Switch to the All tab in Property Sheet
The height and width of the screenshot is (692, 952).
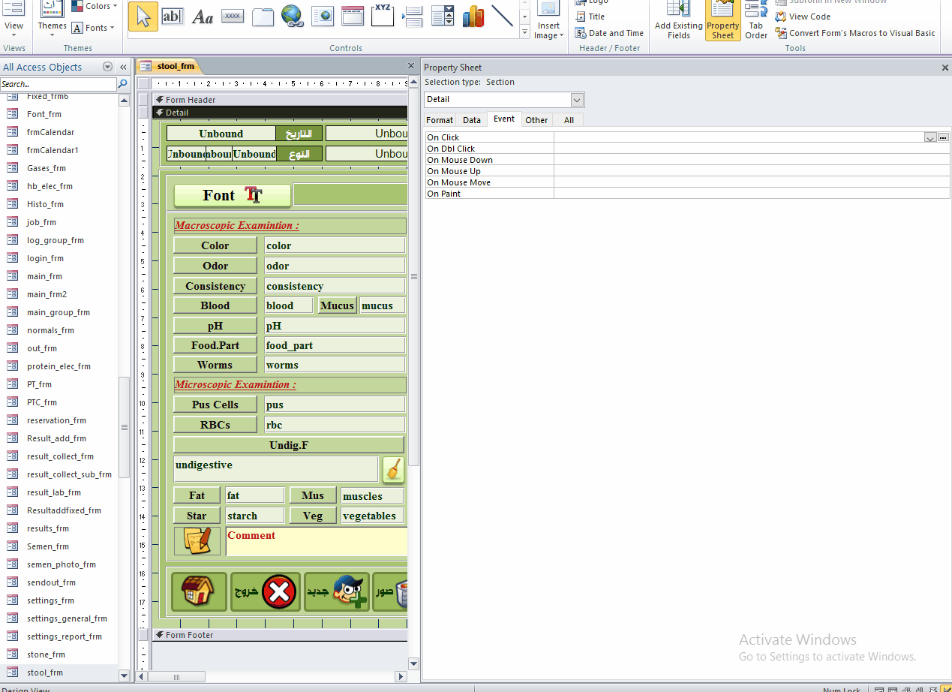tap(569, 120)
